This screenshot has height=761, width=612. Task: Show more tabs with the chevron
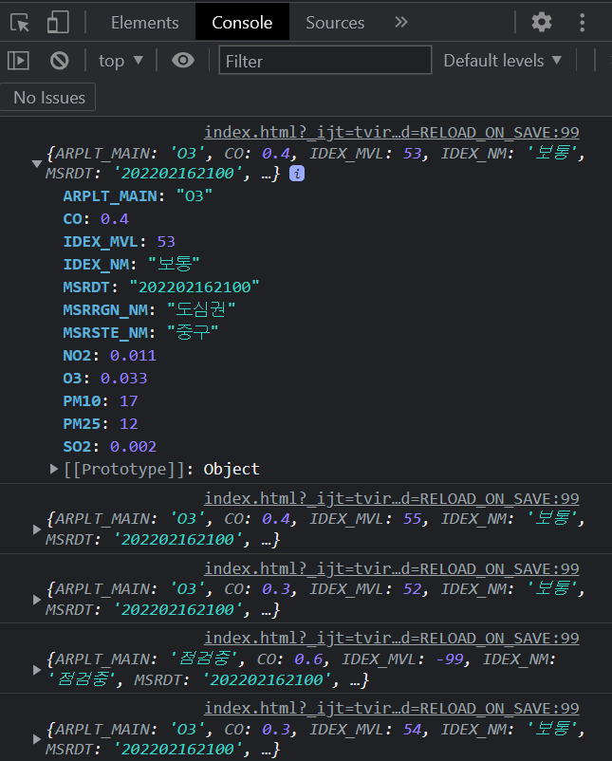(401, 23)
